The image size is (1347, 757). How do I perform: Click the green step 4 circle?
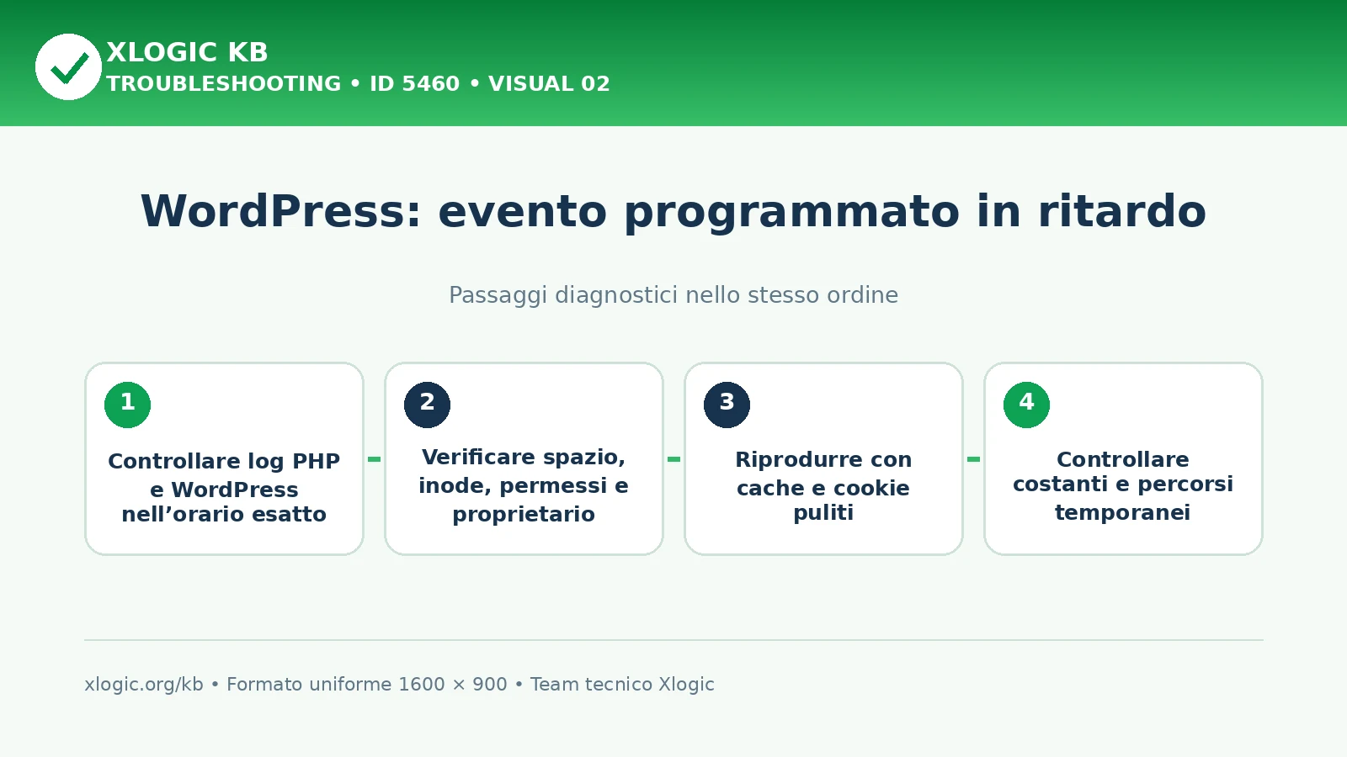coord(1026,405)
